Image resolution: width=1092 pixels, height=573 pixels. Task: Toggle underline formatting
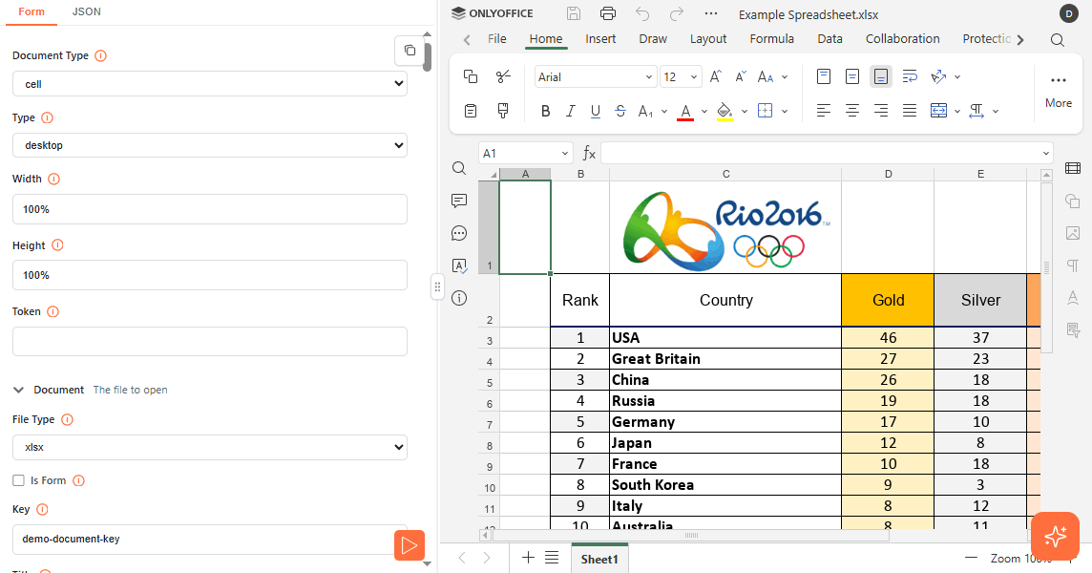tap(596, 112)
